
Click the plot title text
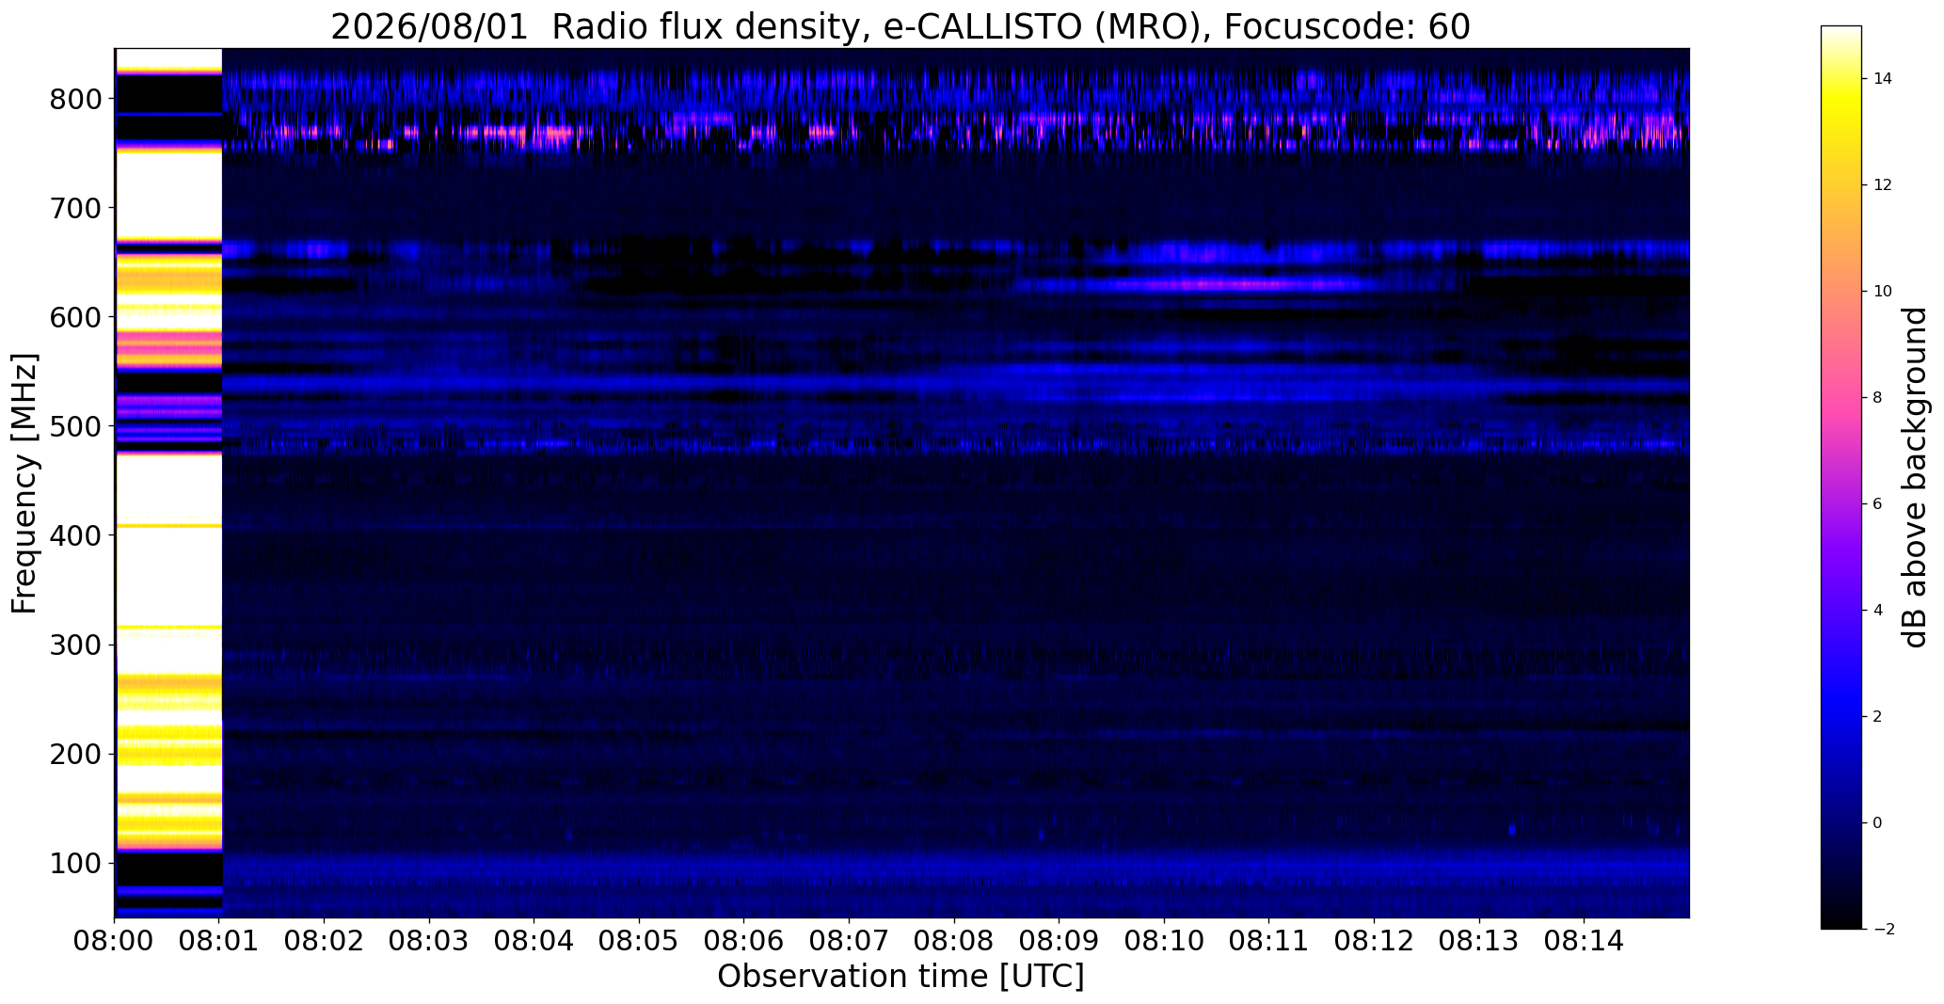[900, 27]
